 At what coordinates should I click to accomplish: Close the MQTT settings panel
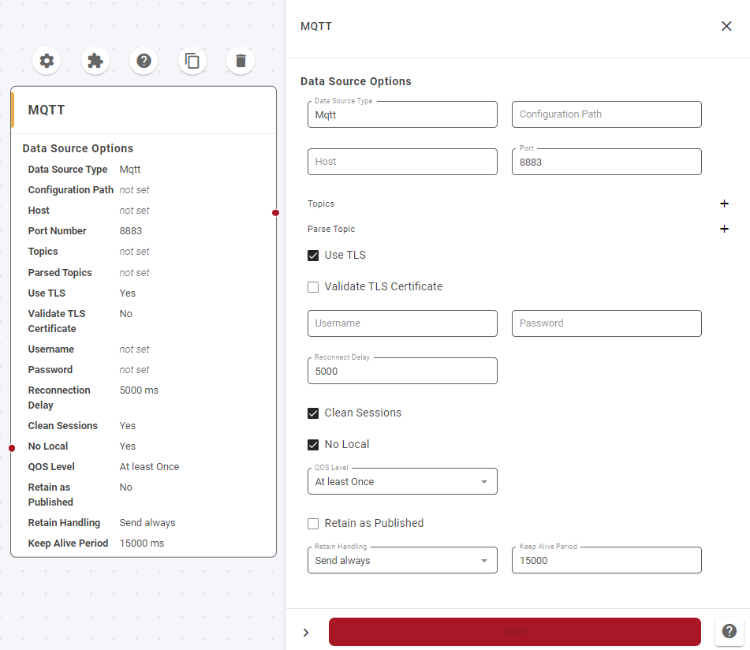(x=726, y=26)
